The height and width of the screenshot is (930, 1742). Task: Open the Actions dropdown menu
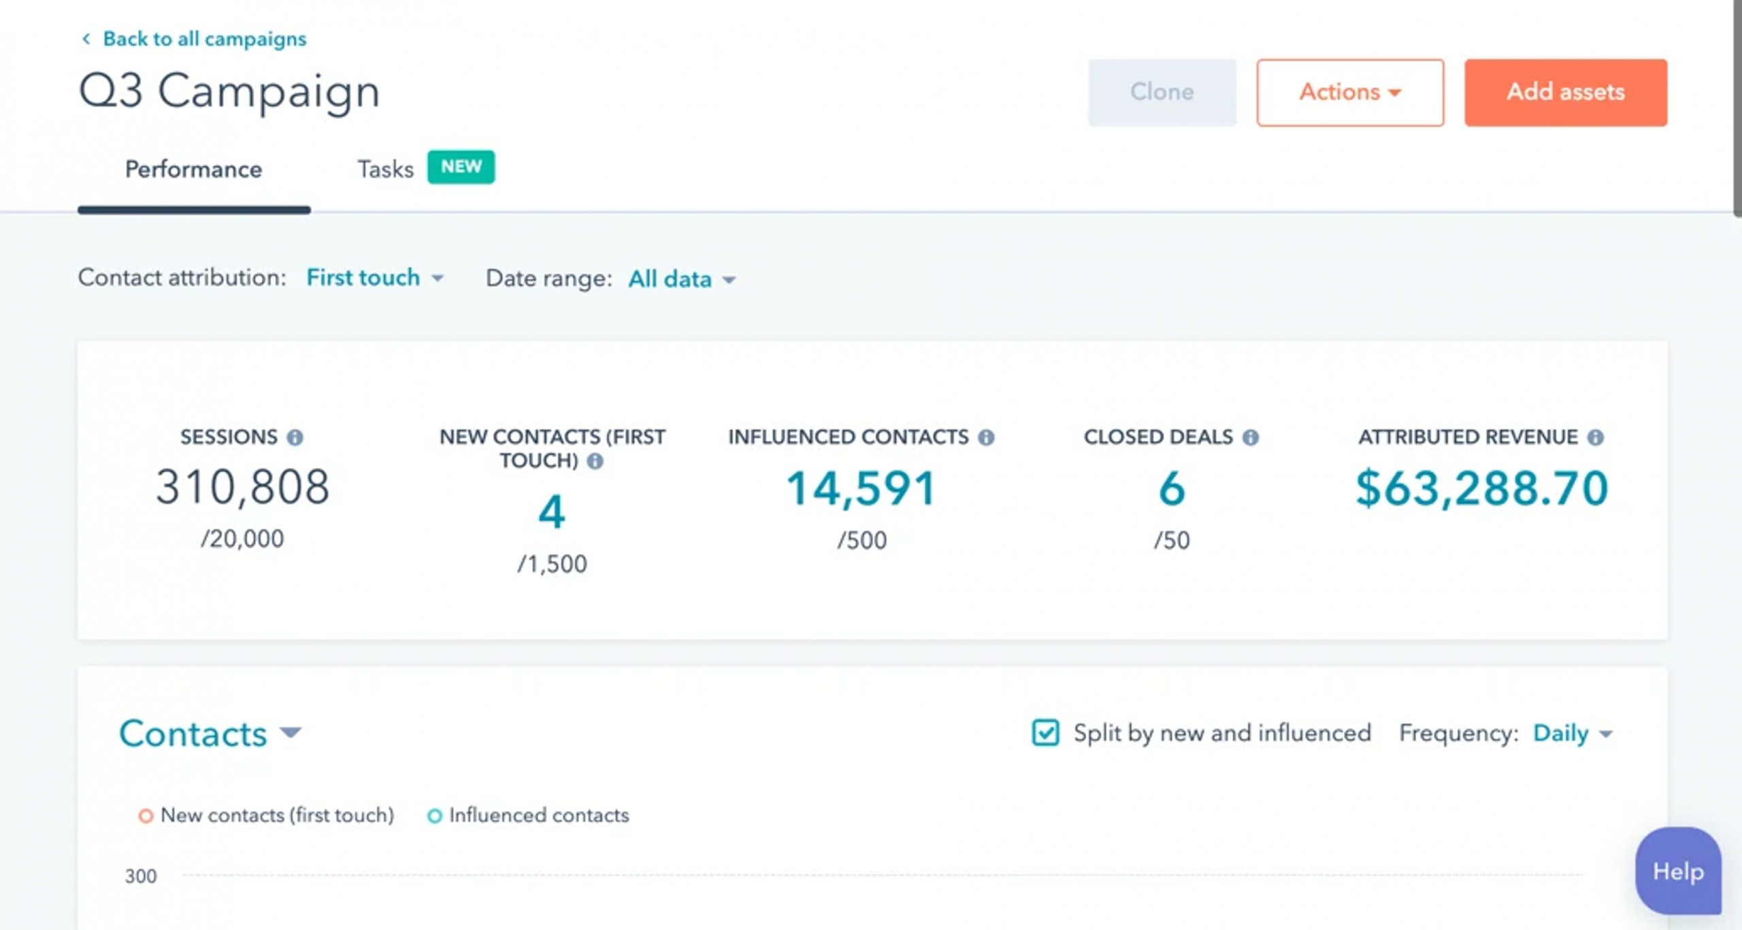(x=1349, y=93)
